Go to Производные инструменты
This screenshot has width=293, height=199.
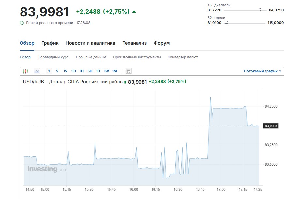pos(137,57)
